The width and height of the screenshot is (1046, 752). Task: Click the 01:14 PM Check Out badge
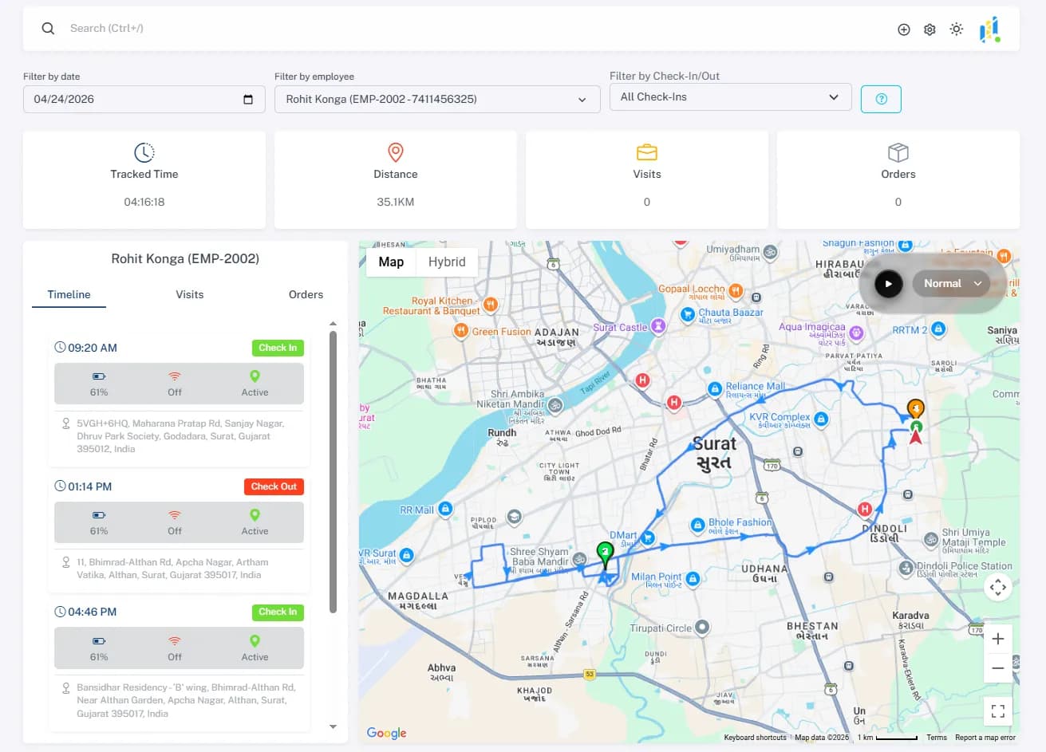pos(274,486)
